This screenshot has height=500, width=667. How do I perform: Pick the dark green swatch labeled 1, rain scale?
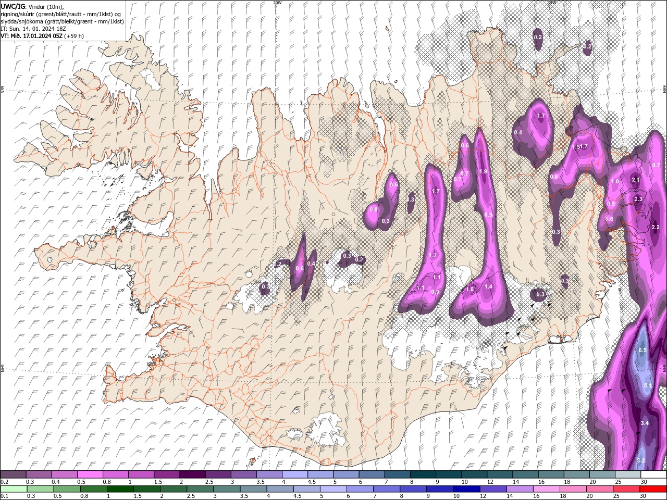tap(119, 489)
